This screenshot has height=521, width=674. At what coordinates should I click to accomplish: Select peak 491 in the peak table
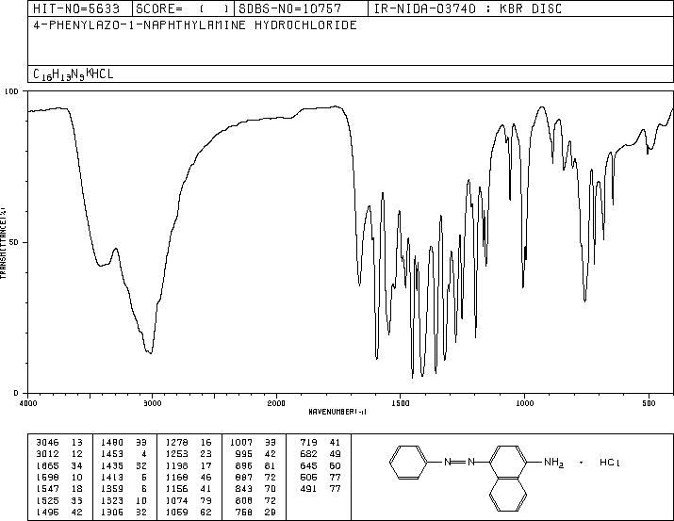click(x=321, y=489)
